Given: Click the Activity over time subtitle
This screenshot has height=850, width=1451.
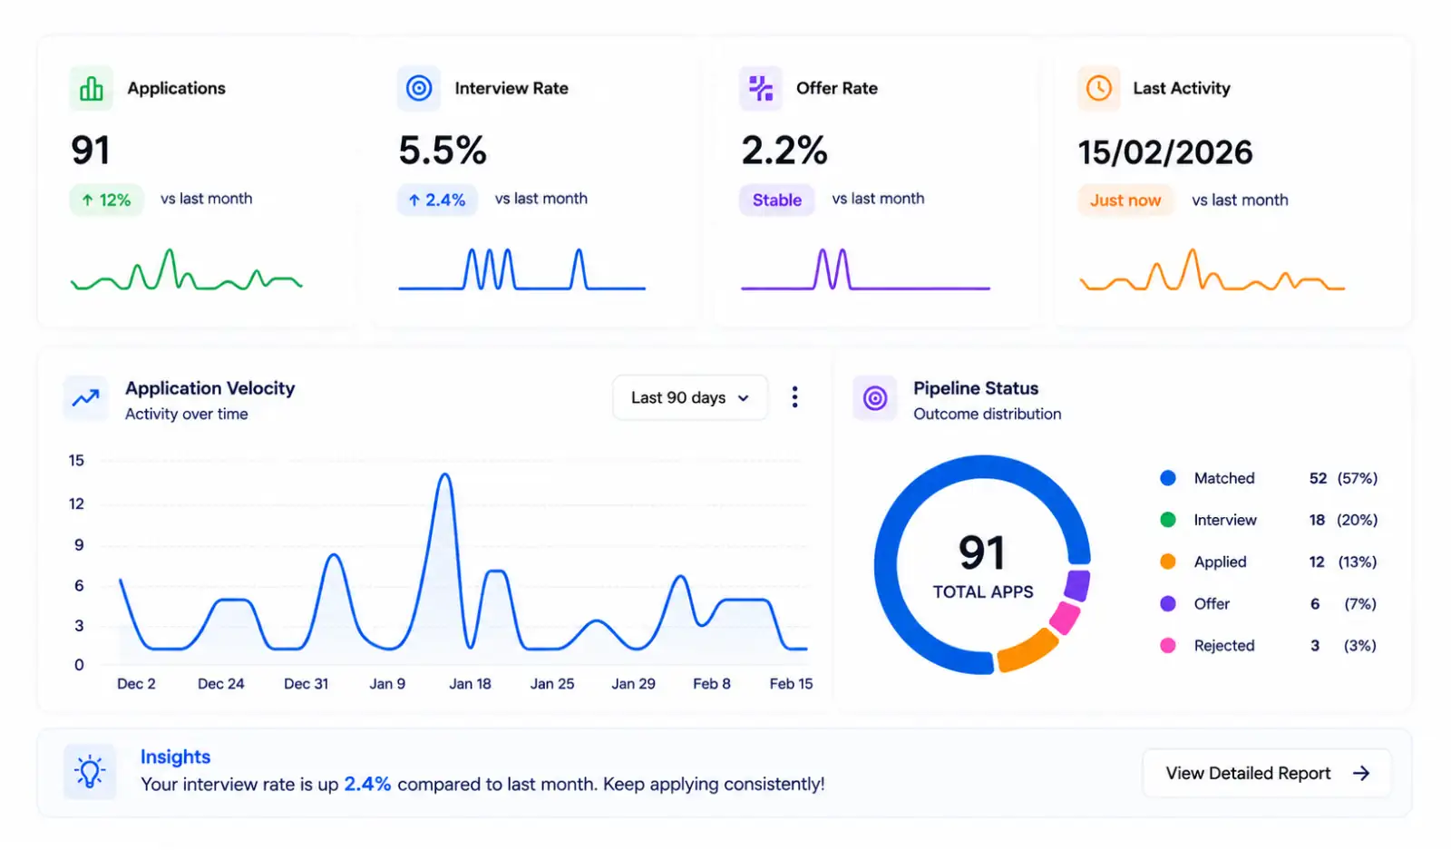Looking at the screenshot, I should [x=187, y=414].
